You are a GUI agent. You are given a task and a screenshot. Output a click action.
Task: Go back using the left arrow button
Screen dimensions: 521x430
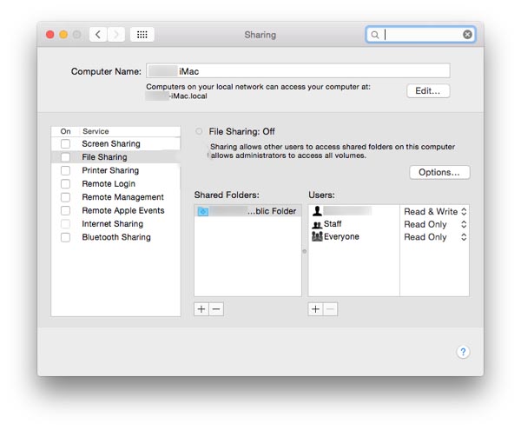98,35
